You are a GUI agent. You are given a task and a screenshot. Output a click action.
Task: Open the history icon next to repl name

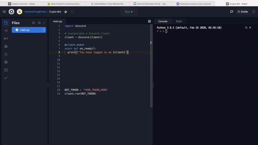72,12
